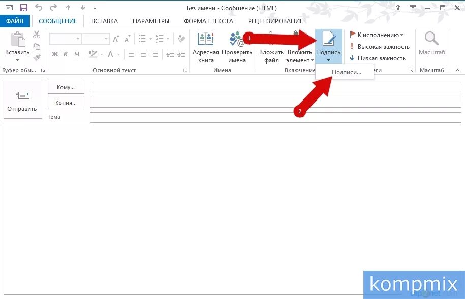Switch to the СООБЩЕНИЕ tab
465x299 pixels.
[57, 21]
